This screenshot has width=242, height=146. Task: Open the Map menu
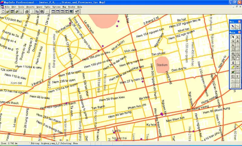pos(64,6)
